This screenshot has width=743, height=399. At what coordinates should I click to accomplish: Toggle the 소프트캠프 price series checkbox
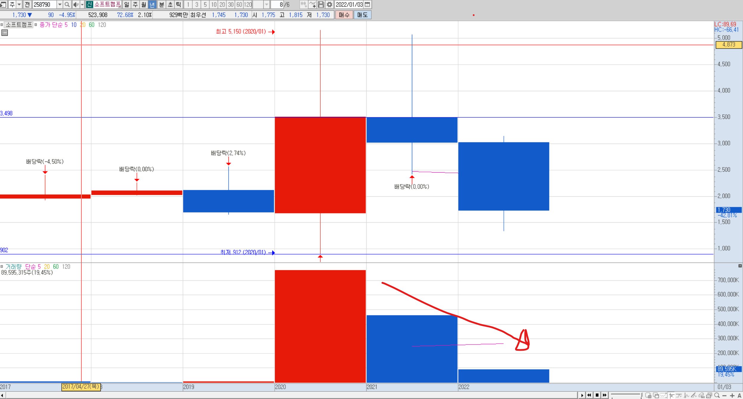point(2,25)
